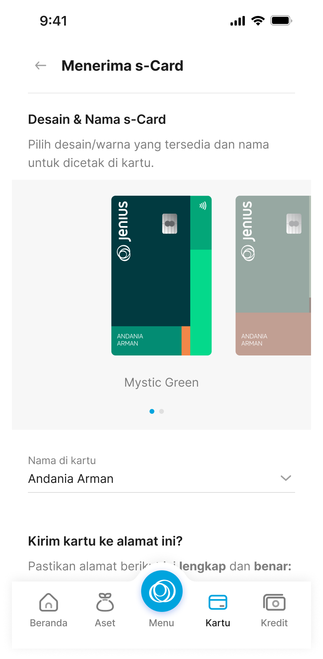Tap the back arrow icon
The image size is (323, 659).
41,66
